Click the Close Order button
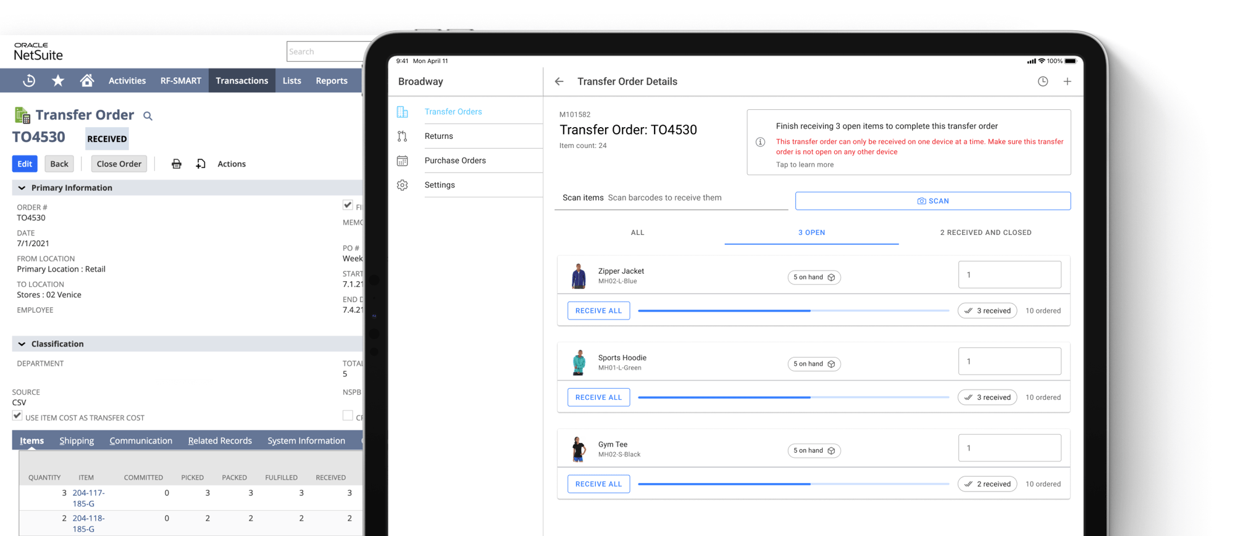The image size is (1235, 536). coord(119,164)
